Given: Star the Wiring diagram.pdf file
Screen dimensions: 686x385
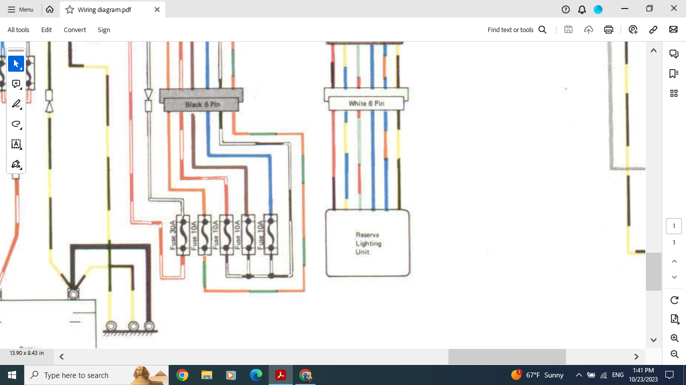Looking at the screenshot, I should tap(70, 10).
